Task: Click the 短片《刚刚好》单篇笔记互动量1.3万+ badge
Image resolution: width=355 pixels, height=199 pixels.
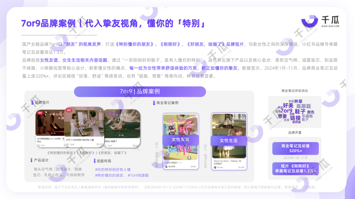Action: click(x=295, y=168)
